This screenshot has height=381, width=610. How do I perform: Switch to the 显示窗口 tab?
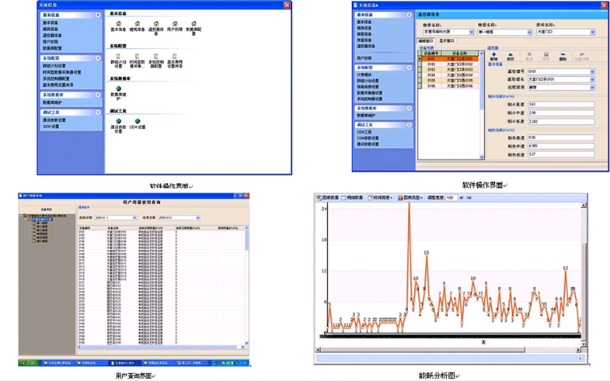pyautogui.click(x=448, y=40)
